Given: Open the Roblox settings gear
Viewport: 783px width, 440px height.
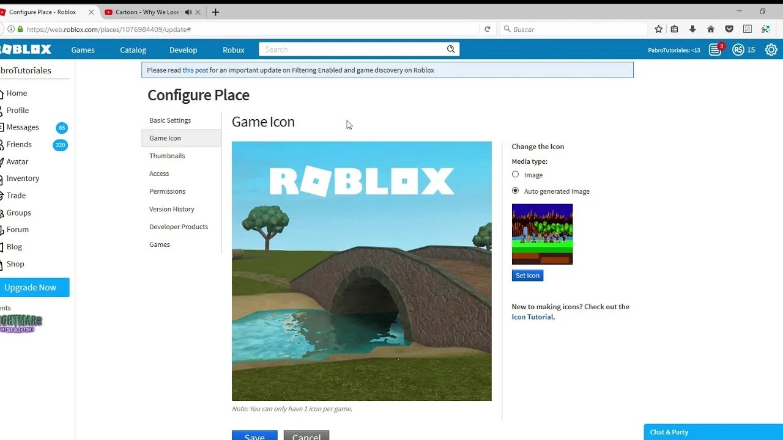Looking at the screenshot, I should click(x=771, y=50).
